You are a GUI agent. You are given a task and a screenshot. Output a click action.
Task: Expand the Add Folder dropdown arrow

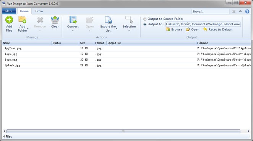[x=28, y=29]
